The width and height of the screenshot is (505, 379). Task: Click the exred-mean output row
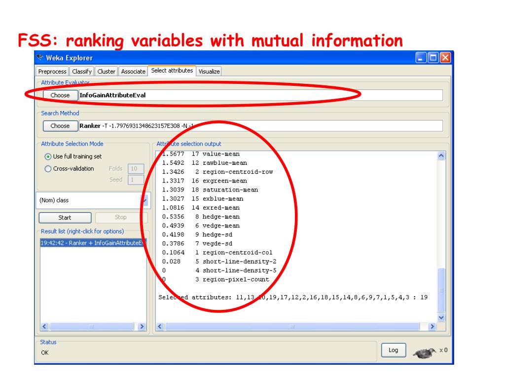pyautogui.click(x=201, y=208)
